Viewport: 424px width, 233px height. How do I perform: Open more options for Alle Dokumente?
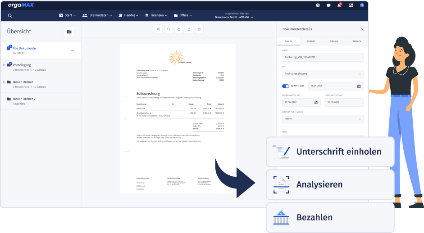[72, 50]
